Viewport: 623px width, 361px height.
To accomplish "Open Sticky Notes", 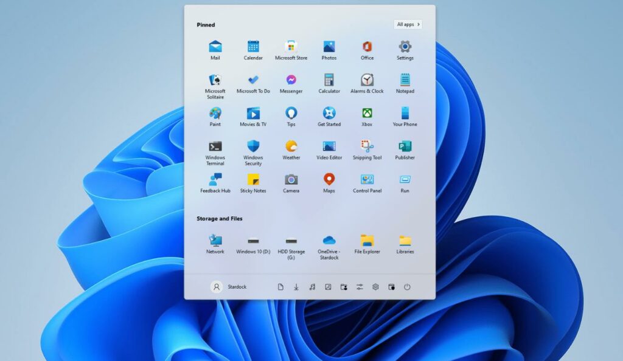I will tap(253, 184).
